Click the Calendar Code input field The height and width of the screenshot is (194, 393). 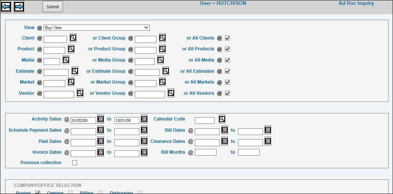205,121
